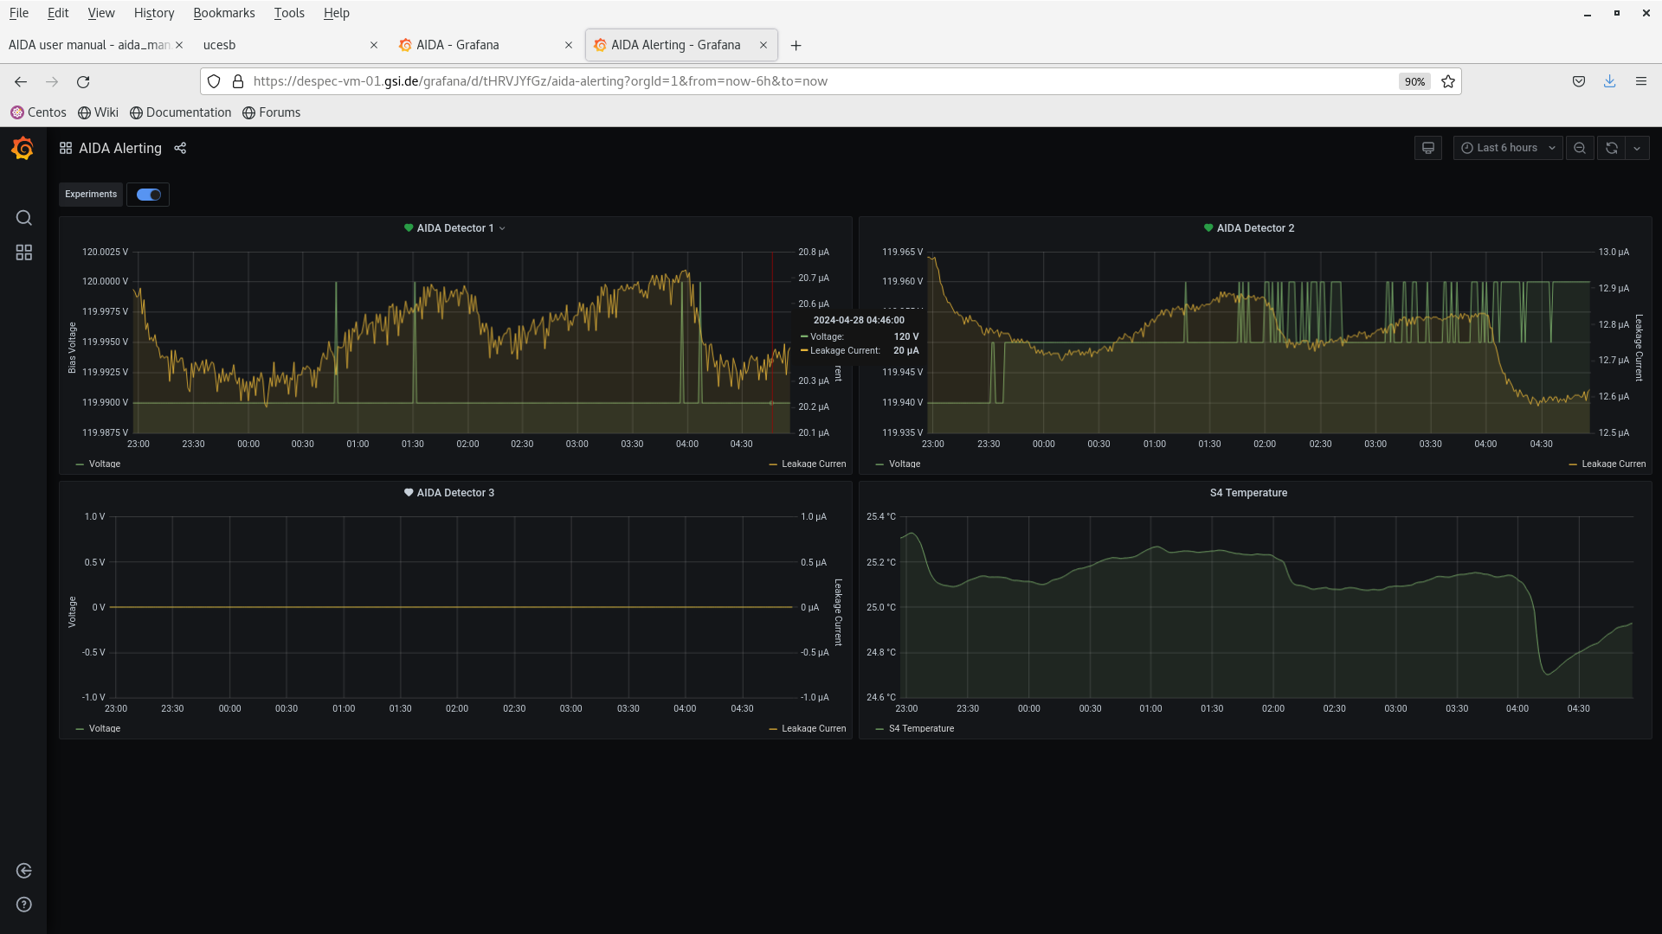Reset the 90% zoom level indicator
1662x934 pixels.
[x=1414, y=81]
